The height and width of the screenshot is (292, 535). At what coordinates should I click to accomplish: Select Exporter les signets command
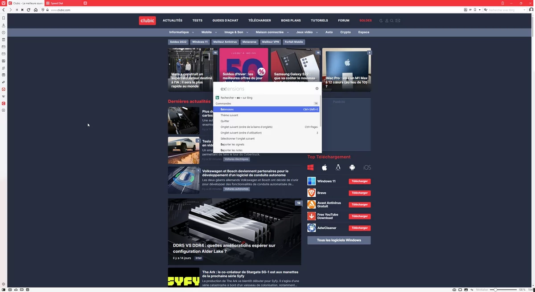266,144
